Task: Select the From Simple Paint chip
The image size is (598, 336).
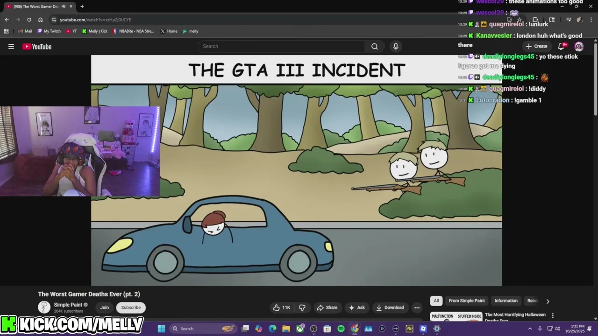Action: click(467, 301)
